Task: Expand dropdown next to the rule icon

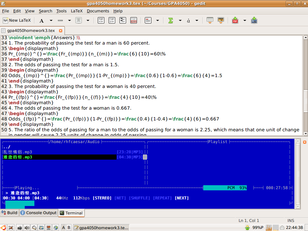Action: pos(69,20)
